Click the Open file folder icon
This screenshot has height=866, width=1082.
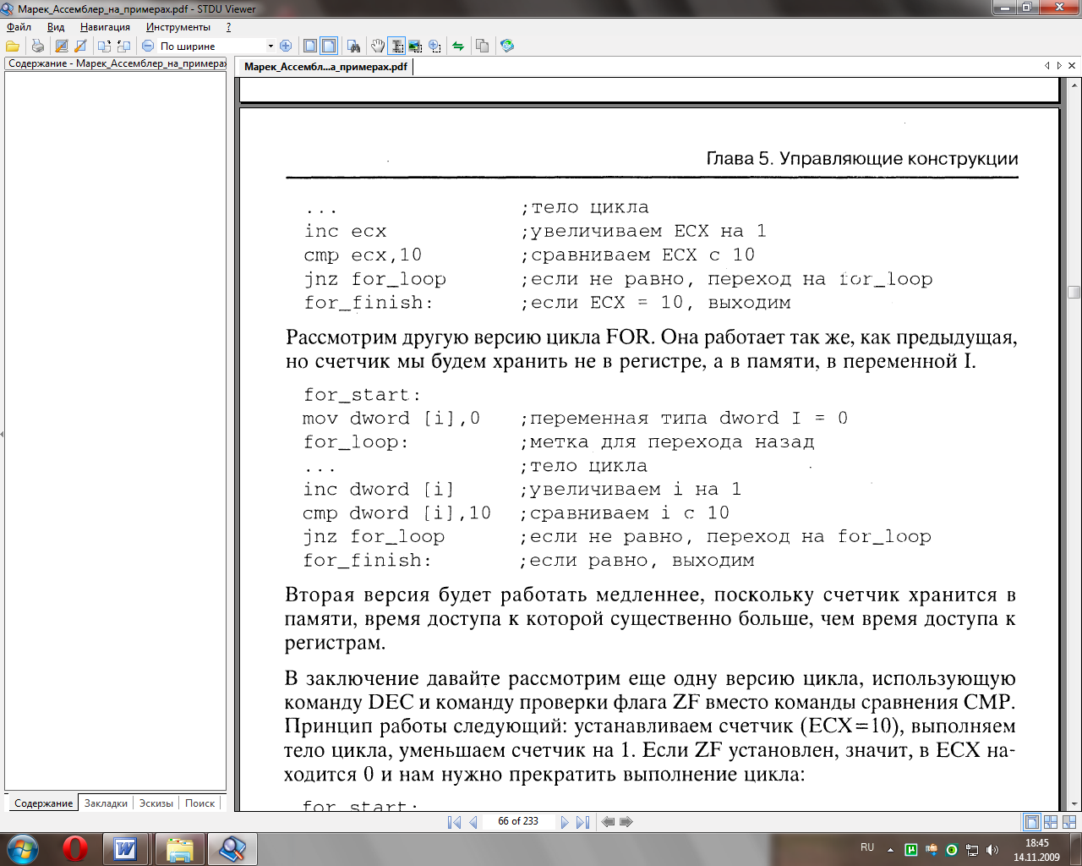point(13,46)
